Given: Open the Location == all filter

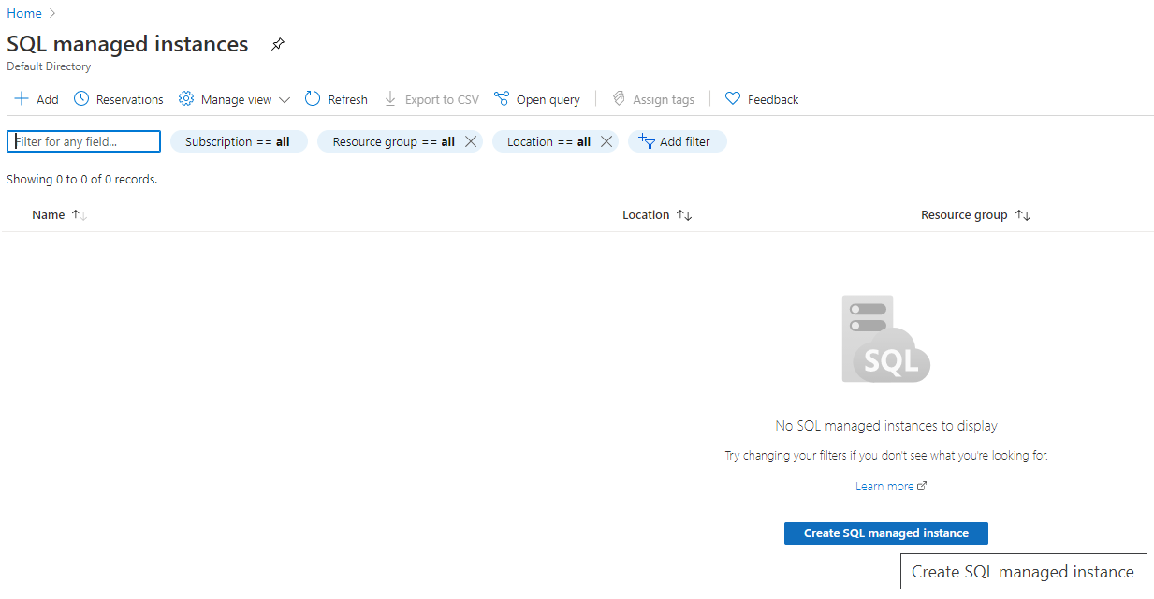Looking at the screenshot, I should click(x=548, y=141).
